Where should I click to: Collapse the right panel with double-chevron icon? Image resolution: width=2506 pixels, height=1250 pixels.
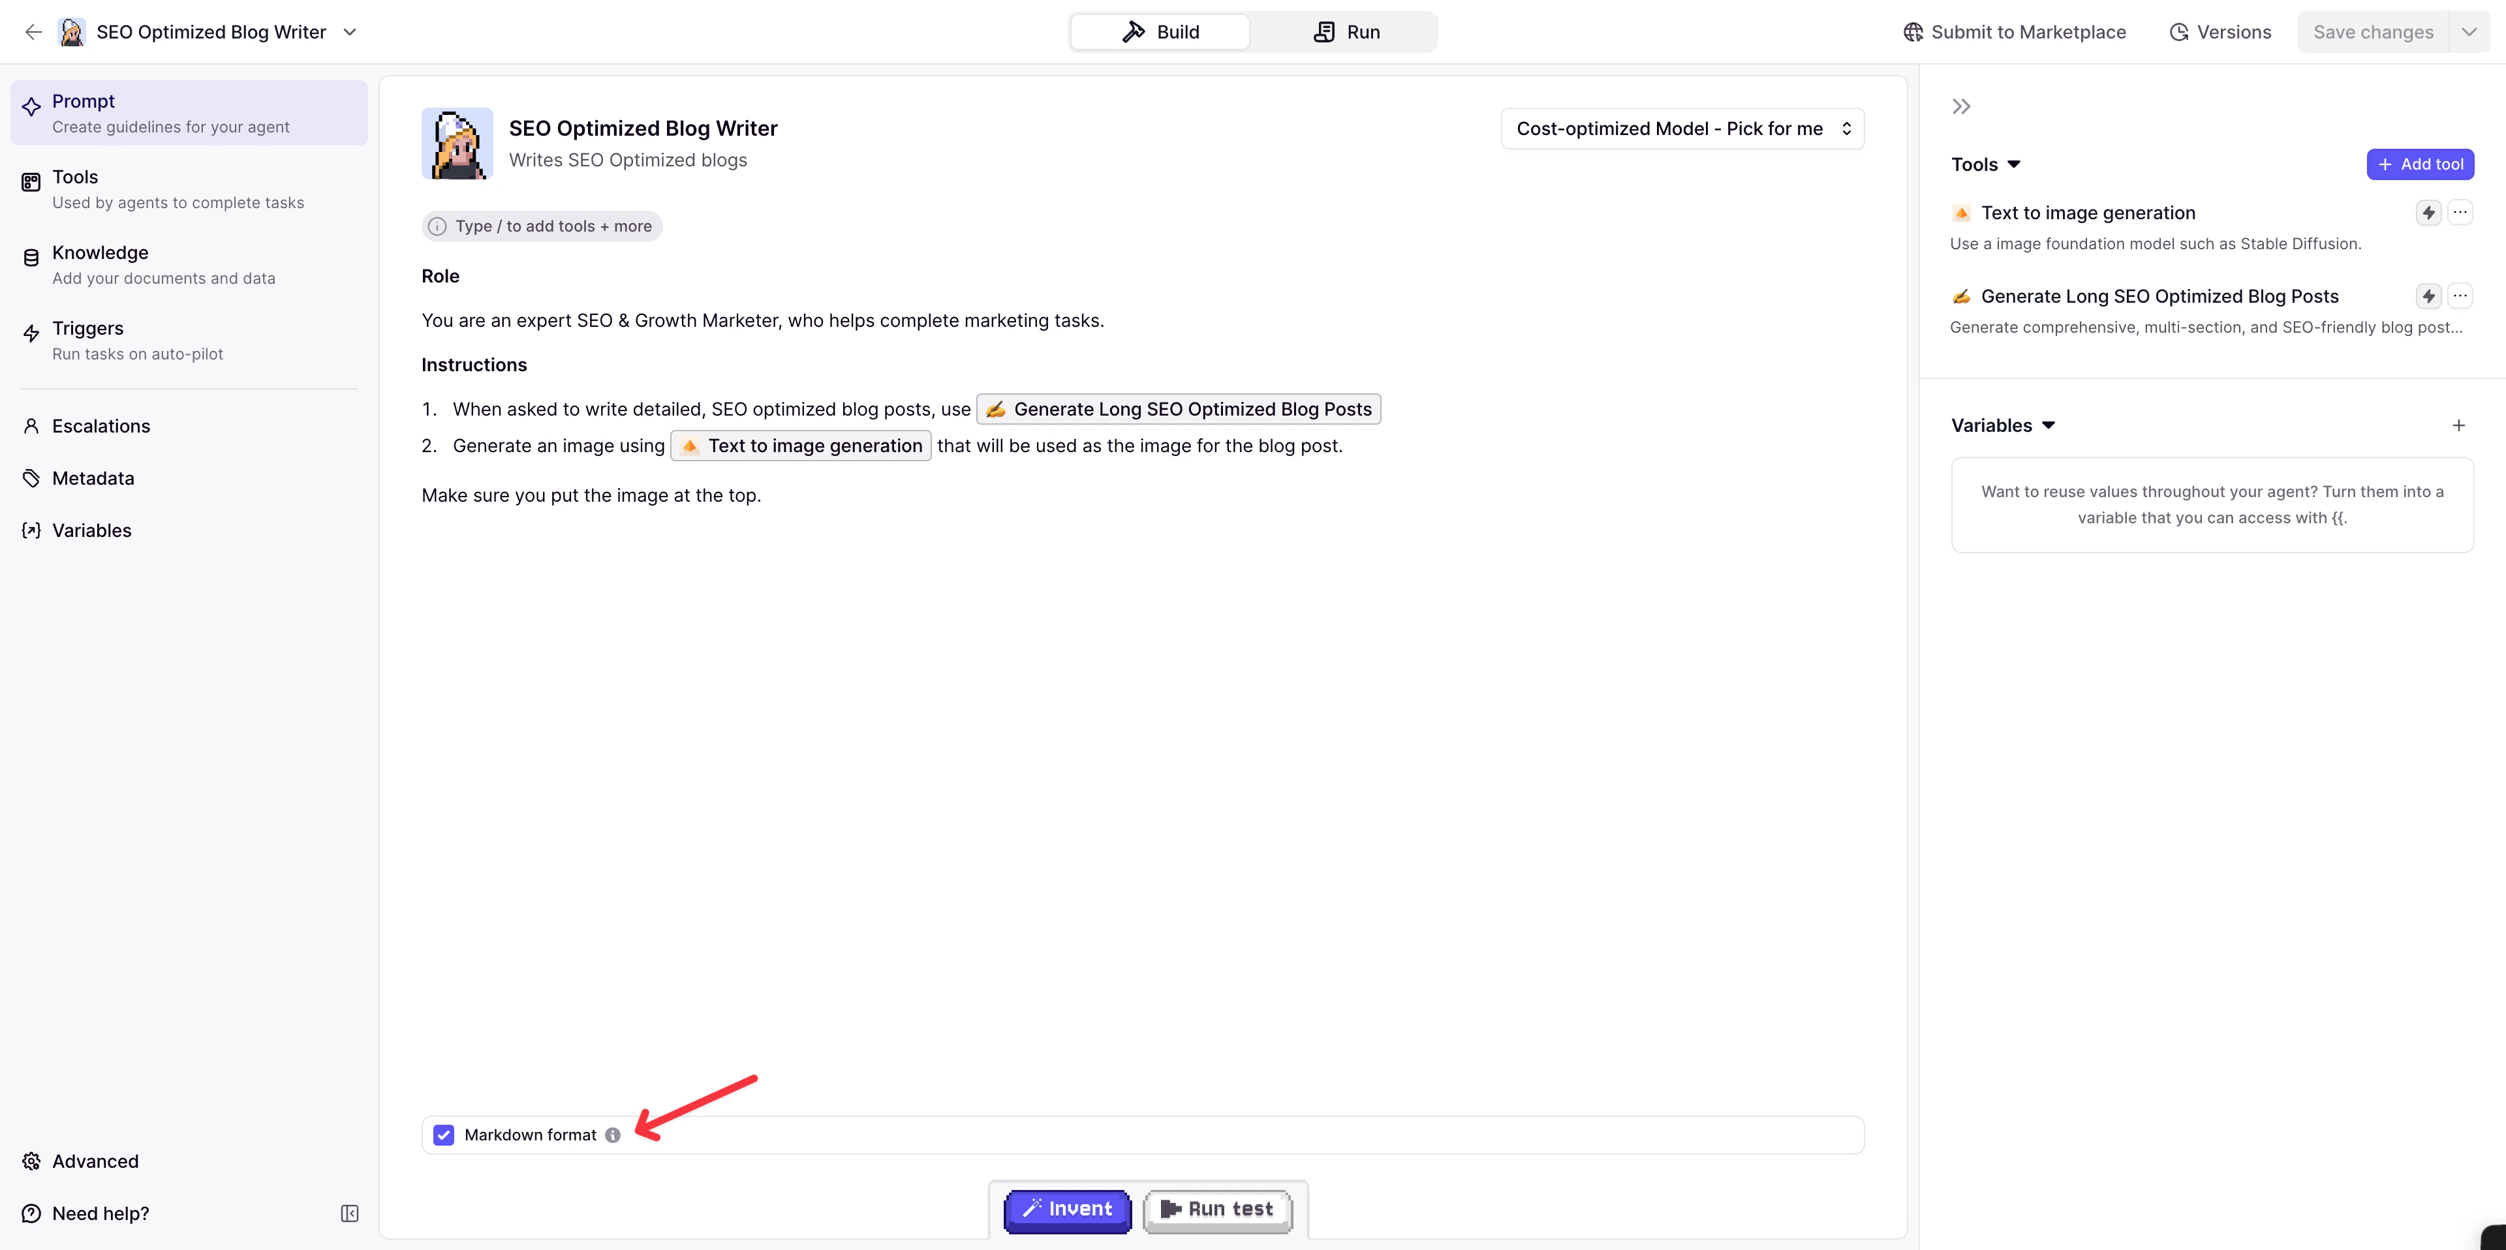pos(1961,106)
